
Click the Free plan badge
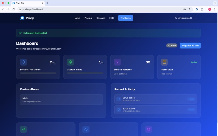click(x=172, y=46)
